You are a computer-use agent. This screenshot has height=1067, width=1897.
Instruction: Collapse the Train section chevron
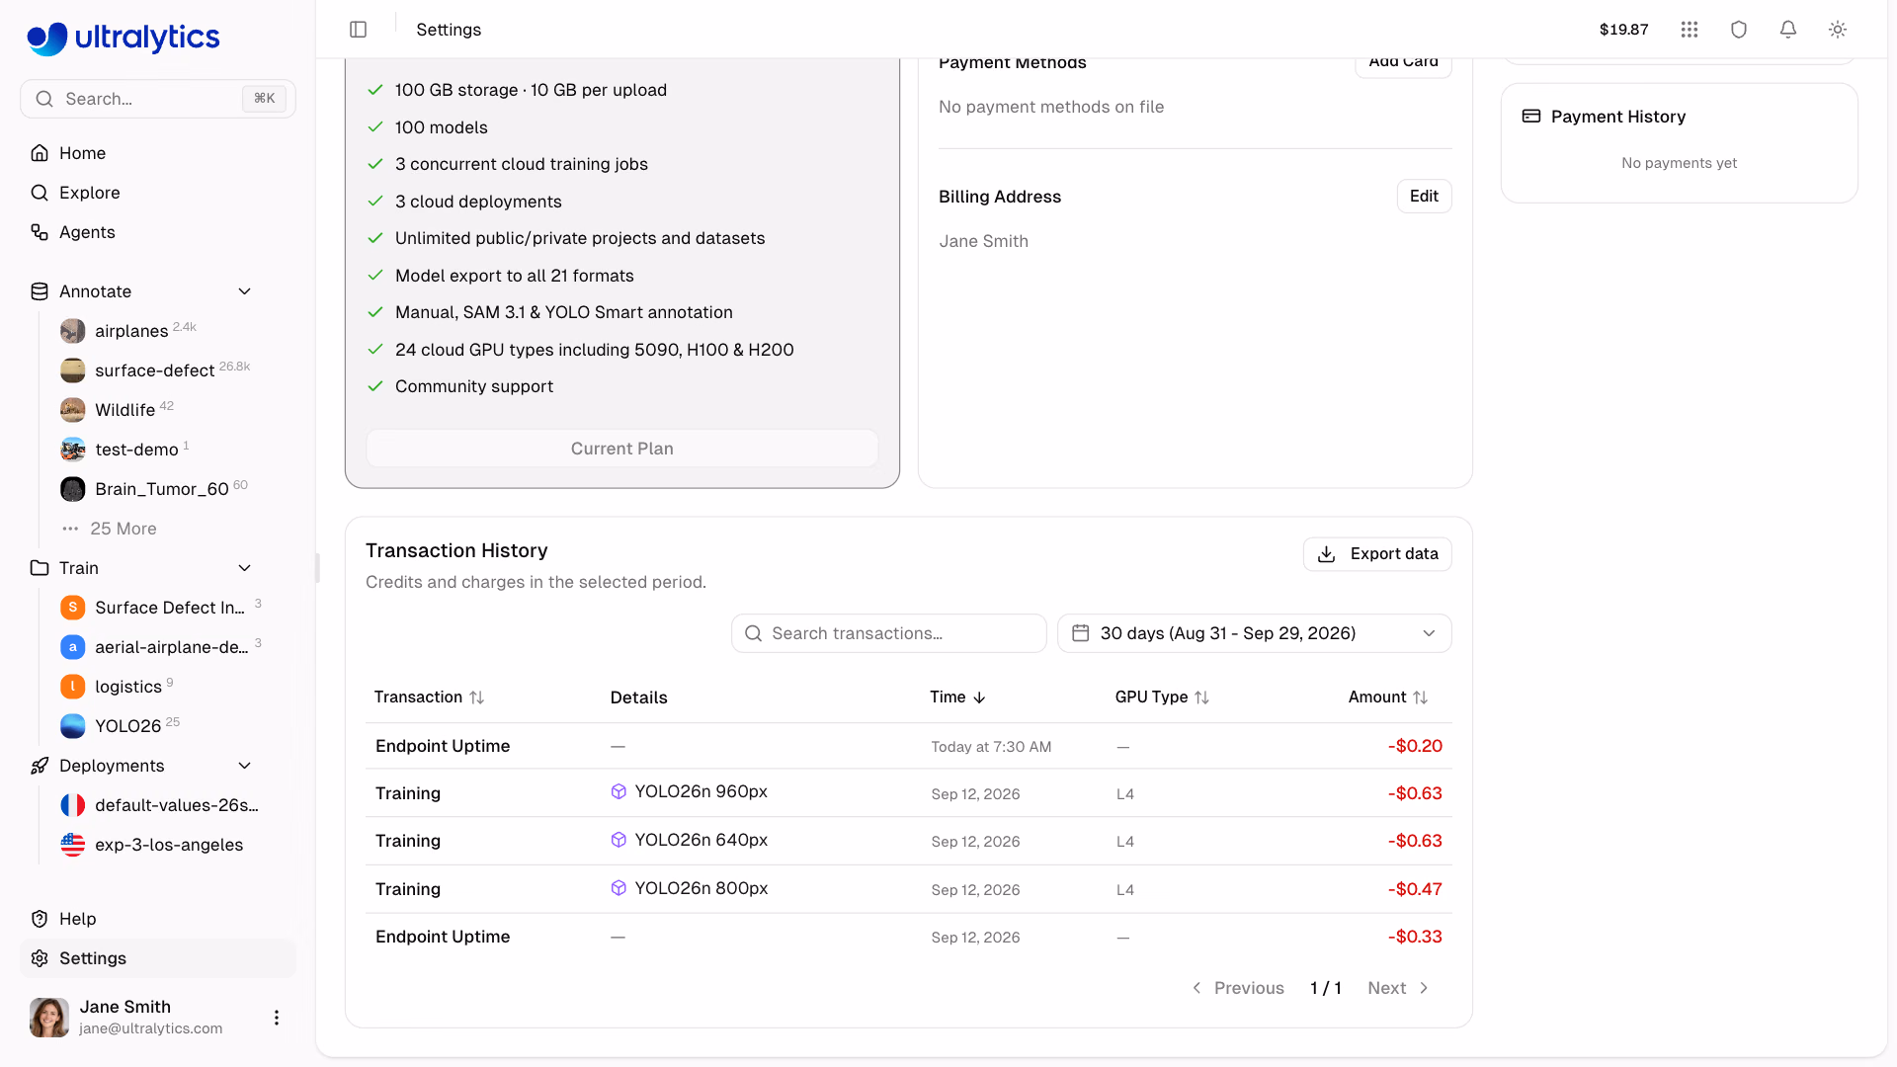tap(245, 568)
